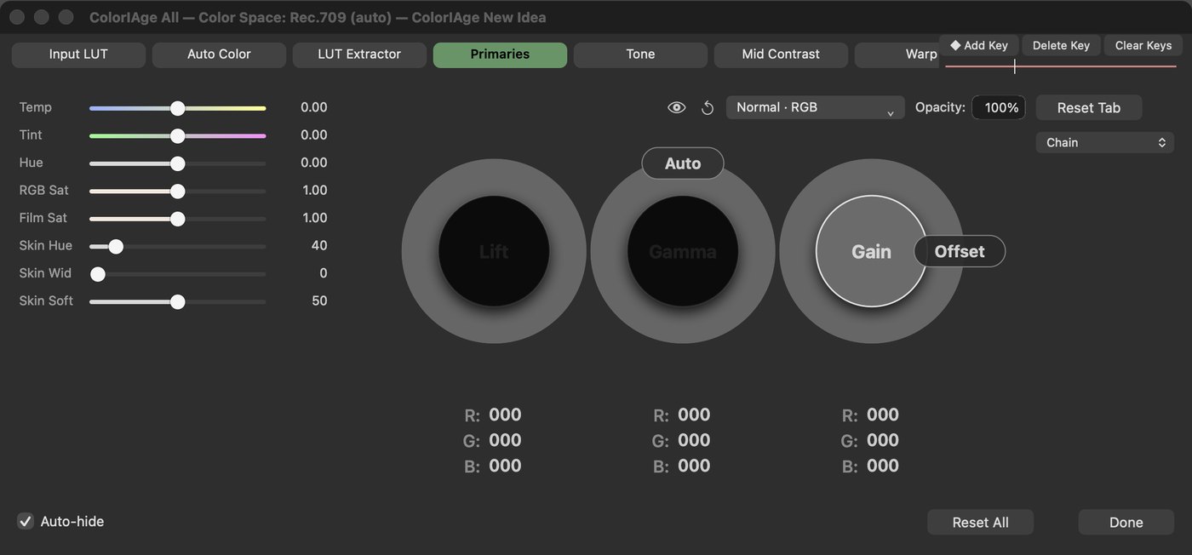Click the Skin Soft slider handle
1192x555 pixels.
(177, 301)
